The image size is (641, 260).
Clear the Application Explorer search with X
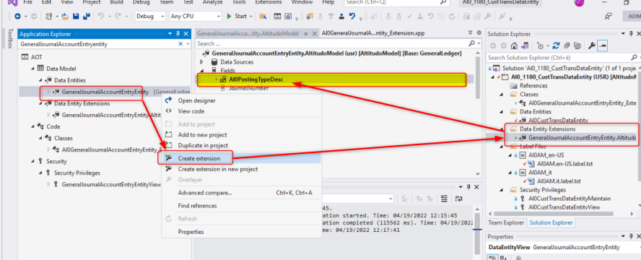click(x=180, y=44)
